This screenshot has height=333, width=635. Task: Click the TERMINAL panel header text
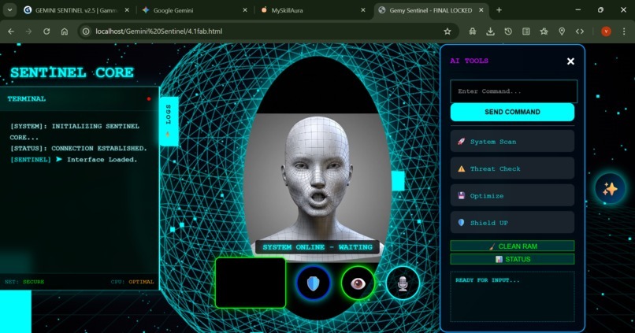click(26, 98)
